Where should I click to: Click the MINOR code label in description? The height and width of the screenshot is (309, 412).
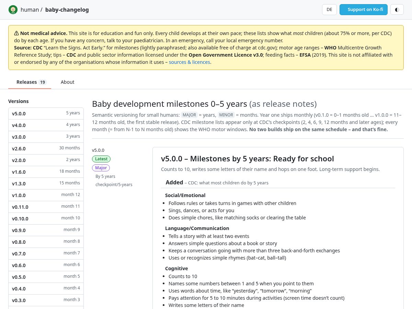pyautogui.click(x=226, y=115)
